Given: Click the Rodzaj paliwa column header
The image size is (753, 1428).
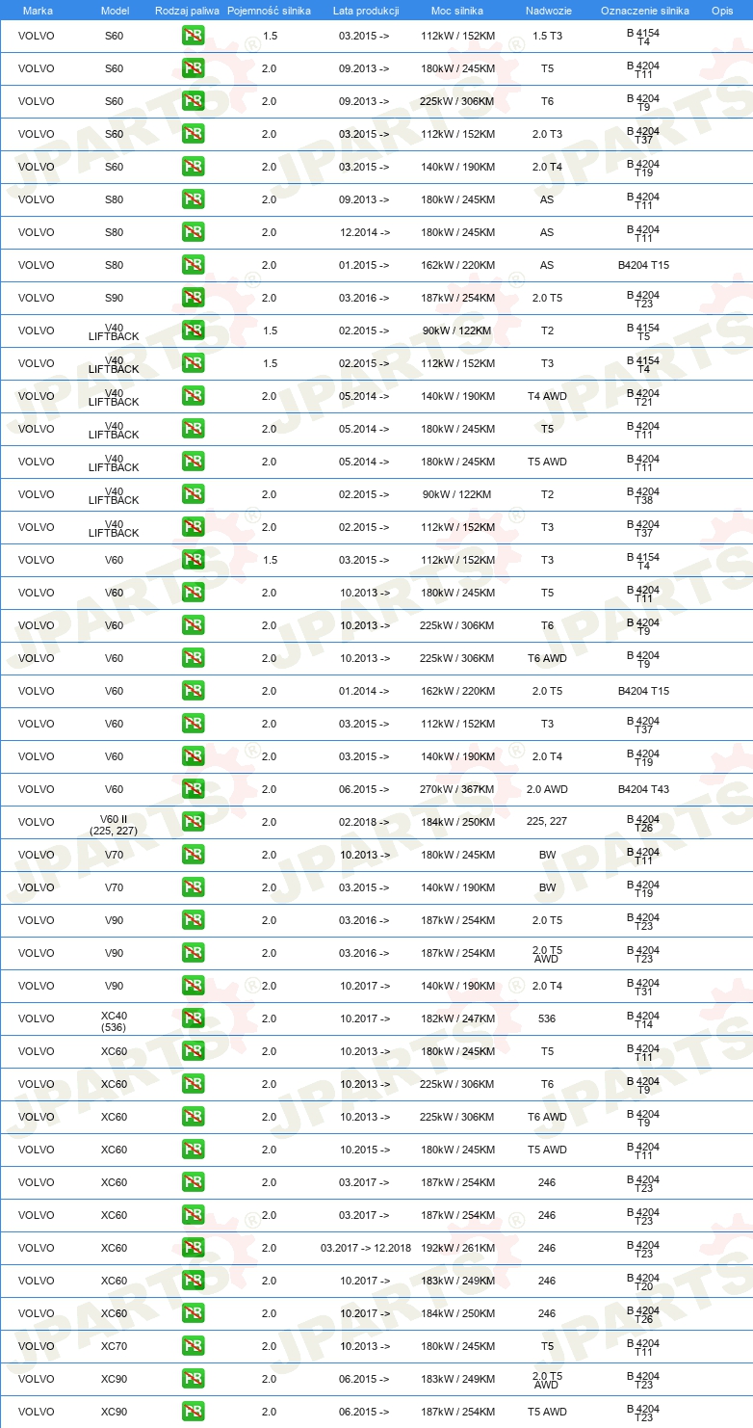Looking at the screenshot, I should [x=187, y=11].
